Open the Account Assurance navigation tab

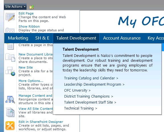(122, 38)
